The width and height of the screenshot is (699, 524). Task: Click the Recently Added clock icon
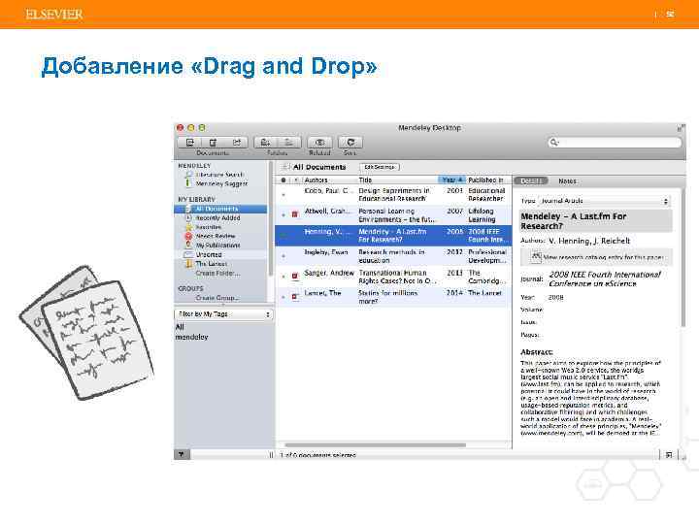(188, 218)
